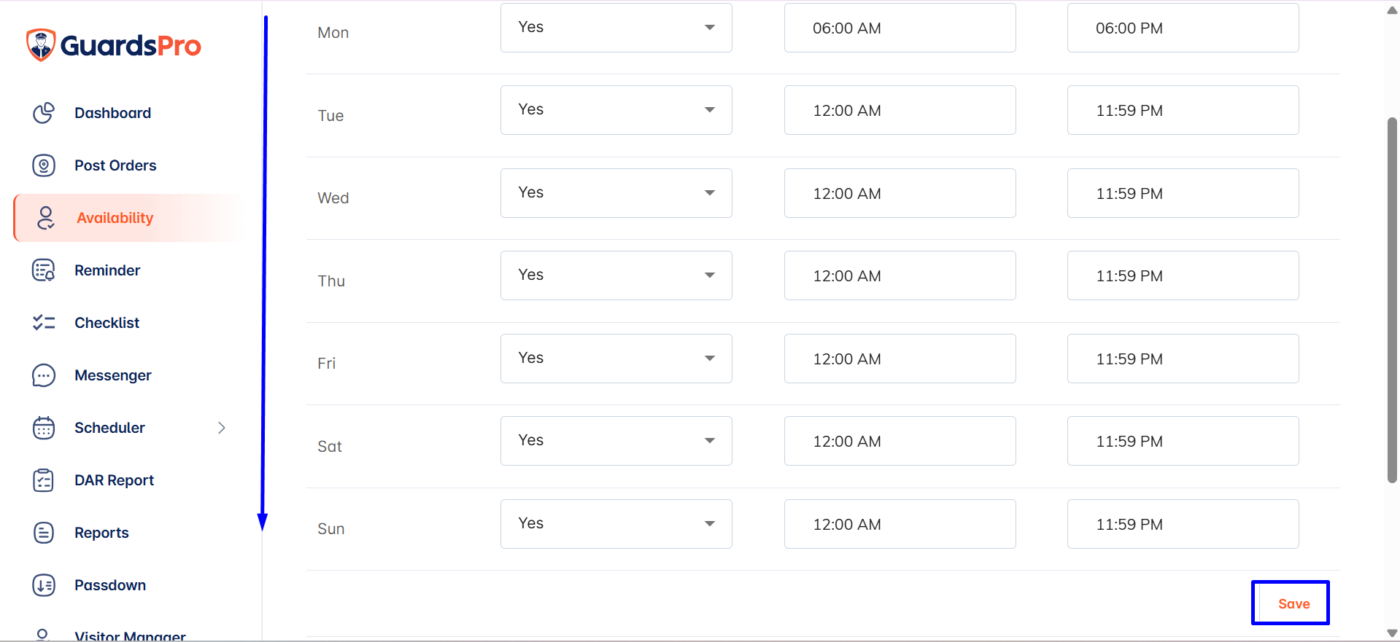Screen dimensions: 1400x642
Task: Open the Visitor Manager link
Action: [x=130, y=636]
